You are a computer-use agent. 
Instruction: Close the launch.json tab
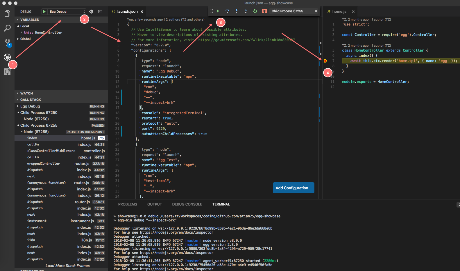142,12
